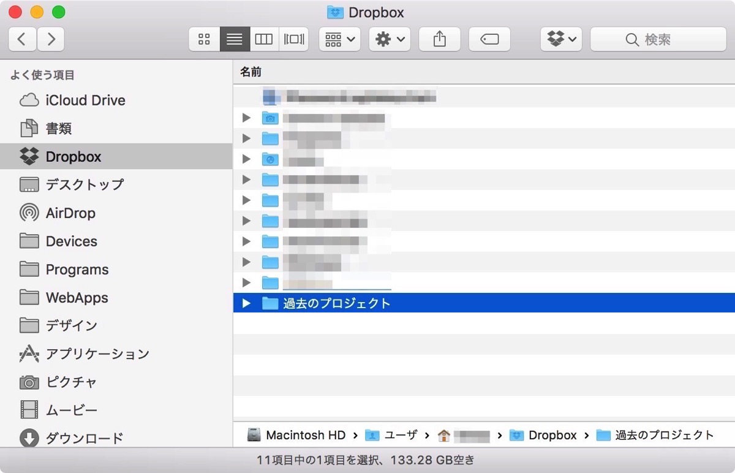Click the Share toolbar button
Image resolution: width=735 pixels, height=473 pixels.
click(440, 39)
